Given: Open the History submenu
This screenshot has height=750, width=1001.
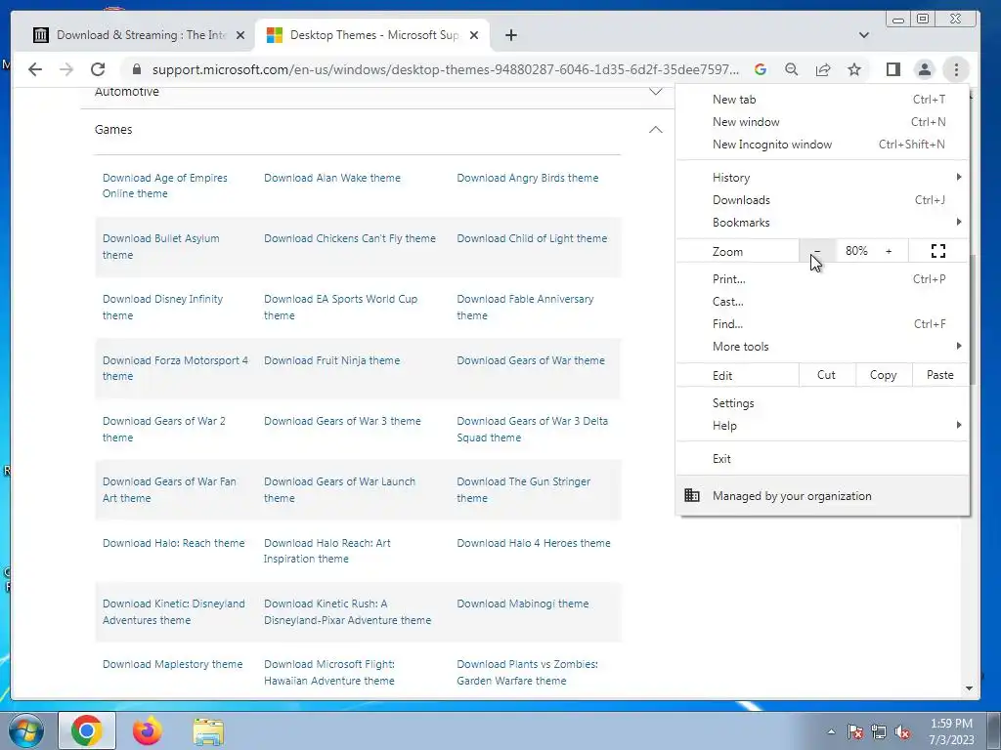Looking at the screenshot, I should 822,178.
